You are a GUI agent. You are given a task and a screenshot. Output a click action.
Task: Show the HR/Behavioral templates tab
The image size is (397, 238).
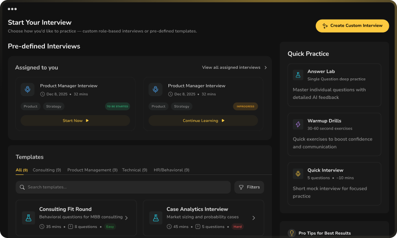(171, 170)
